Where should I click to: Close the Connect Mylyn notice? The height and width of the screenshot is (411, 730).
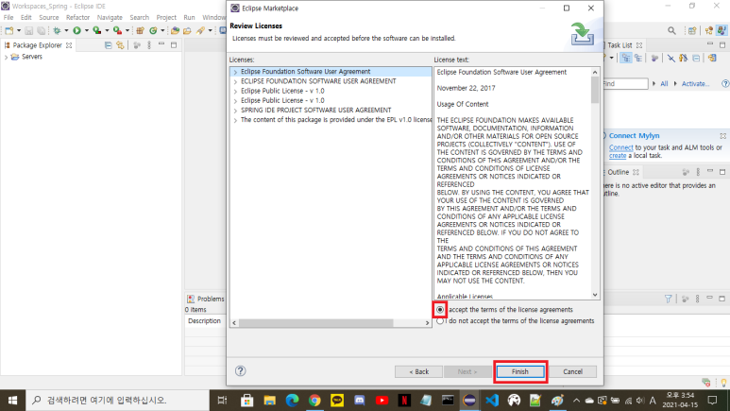pos(723,136)
